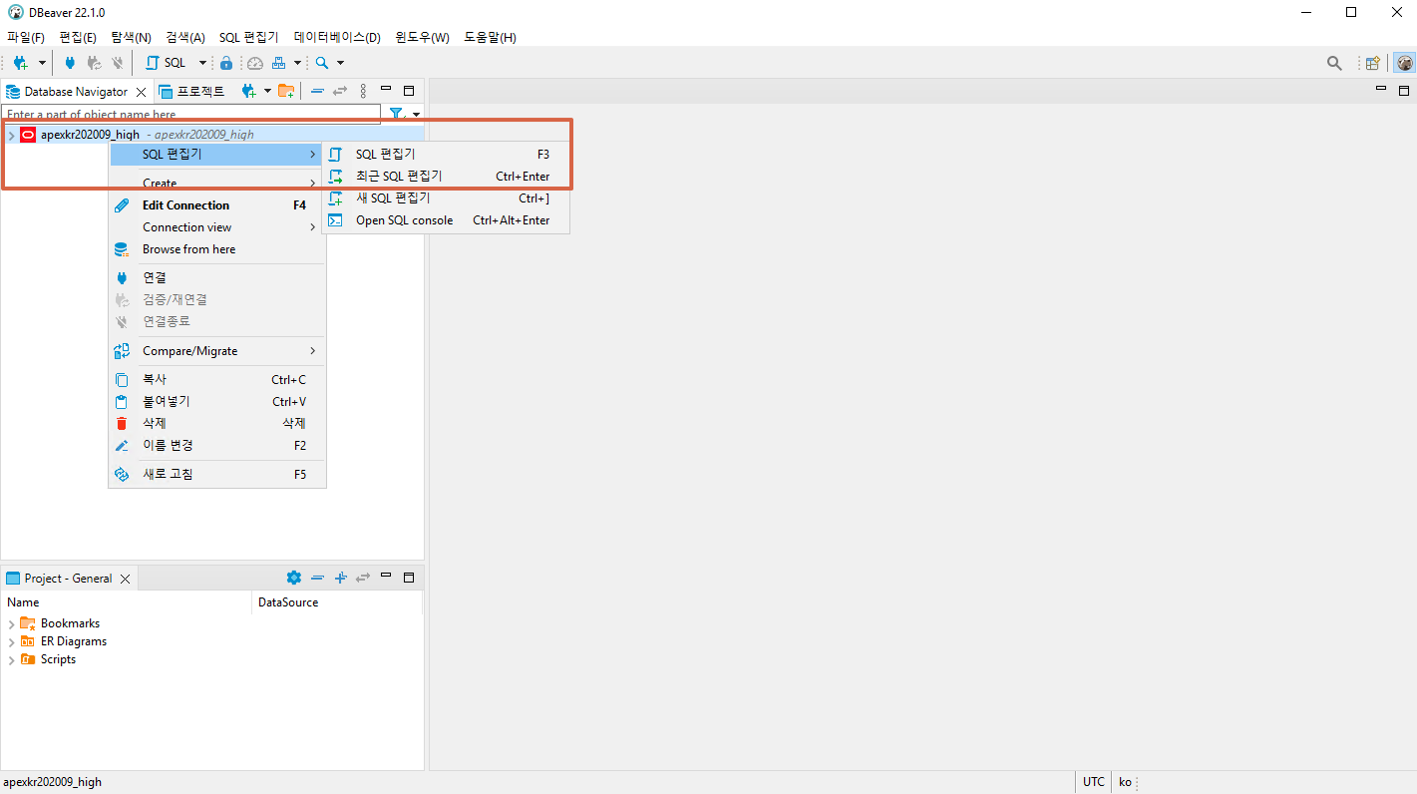Image resolution: width=1417 pixels, height=794 pixels.
Task: Choose SQL 편집기 F3 in the submenu
Action: pos(446,155)
